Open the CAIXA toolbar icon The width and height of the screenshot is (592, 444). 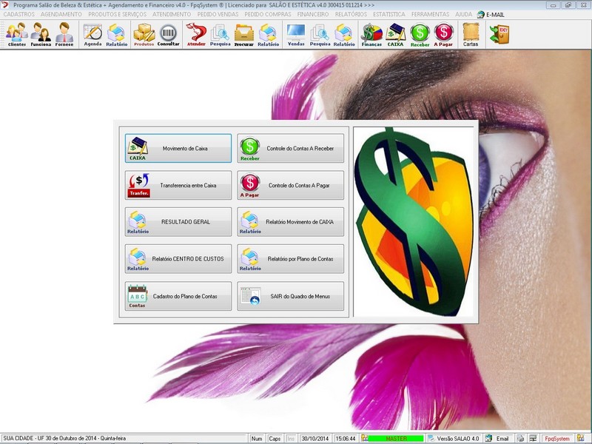click(395, 34)
